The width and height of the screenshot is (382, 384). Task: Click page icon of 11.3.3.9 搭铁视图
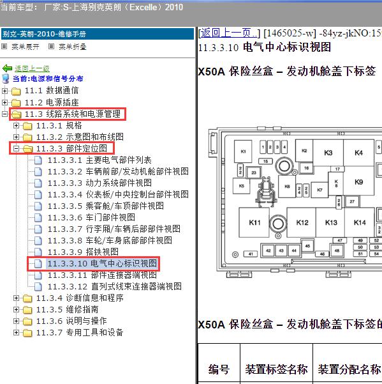38,252
